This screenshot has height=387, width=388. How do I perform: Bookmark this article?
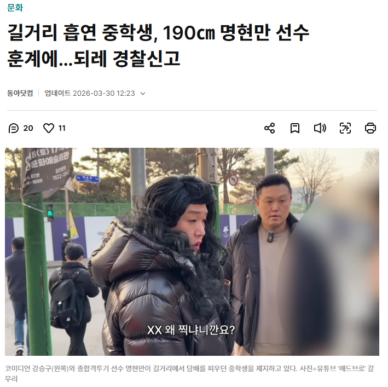pyautogui.click(x=295, y=128)
